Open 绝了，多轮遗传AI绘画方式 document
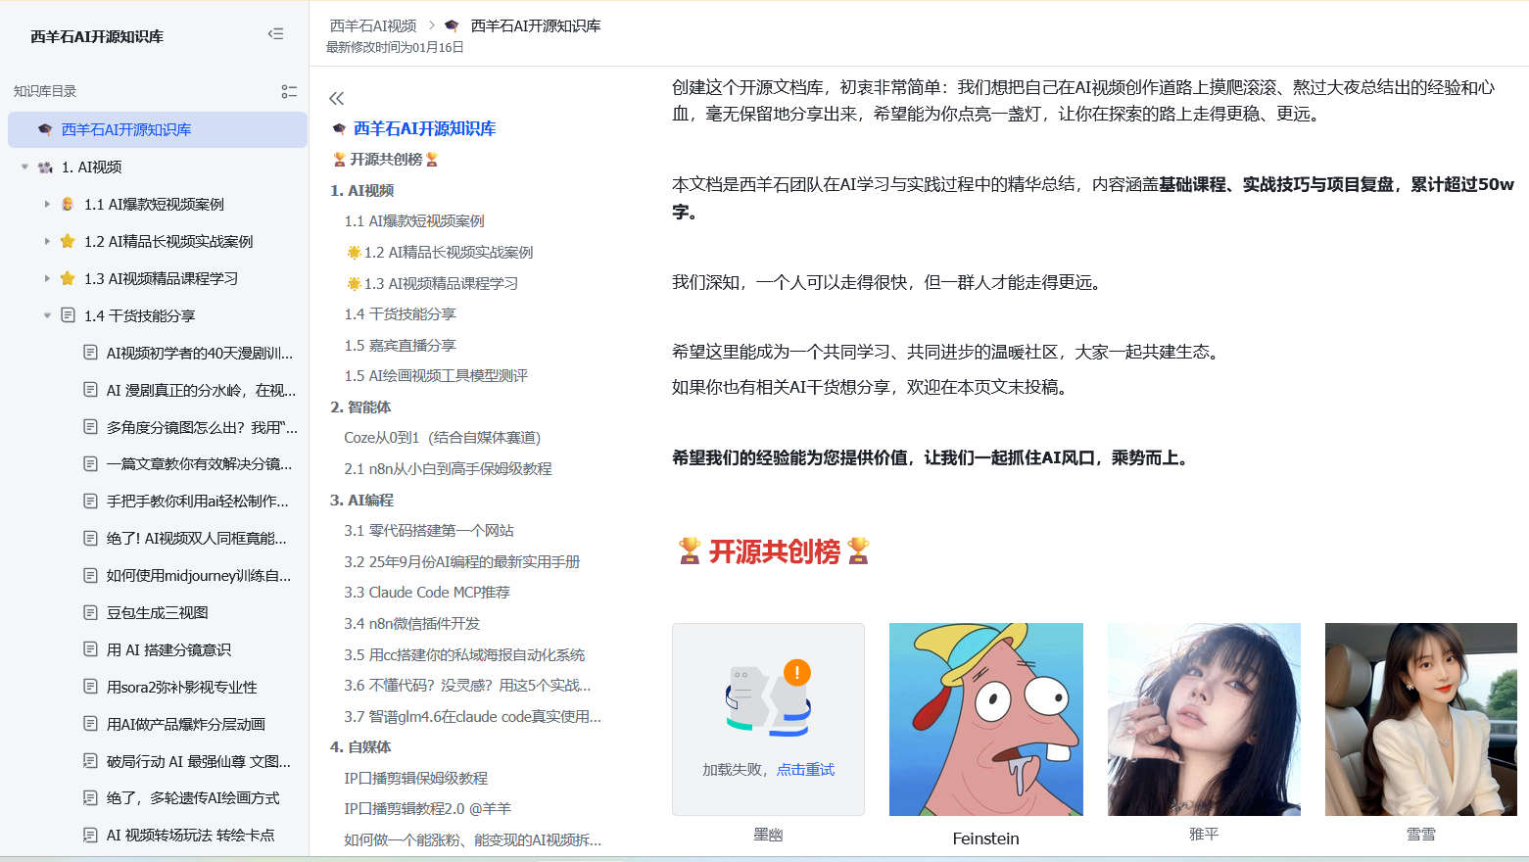 click(193, 797)
